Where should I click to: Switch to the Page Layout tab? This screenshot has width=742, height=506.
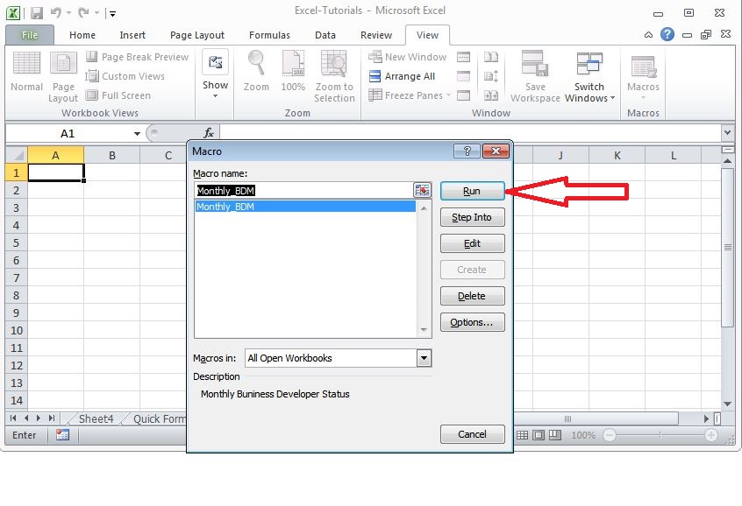(x=196, y=35)
